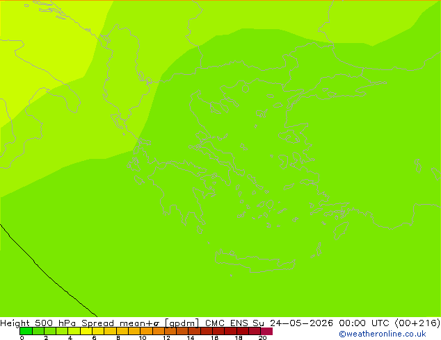Viewport: 441px width, 340px height.
Task: Click the yellow legend swatch left of 6
Action: pos(86,331)
